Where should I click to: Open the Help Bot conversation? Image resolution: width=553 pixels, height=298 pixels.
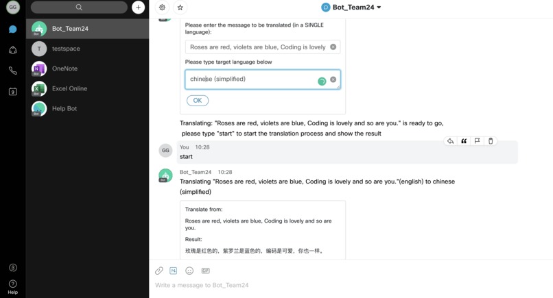click(x=87, y=108)
